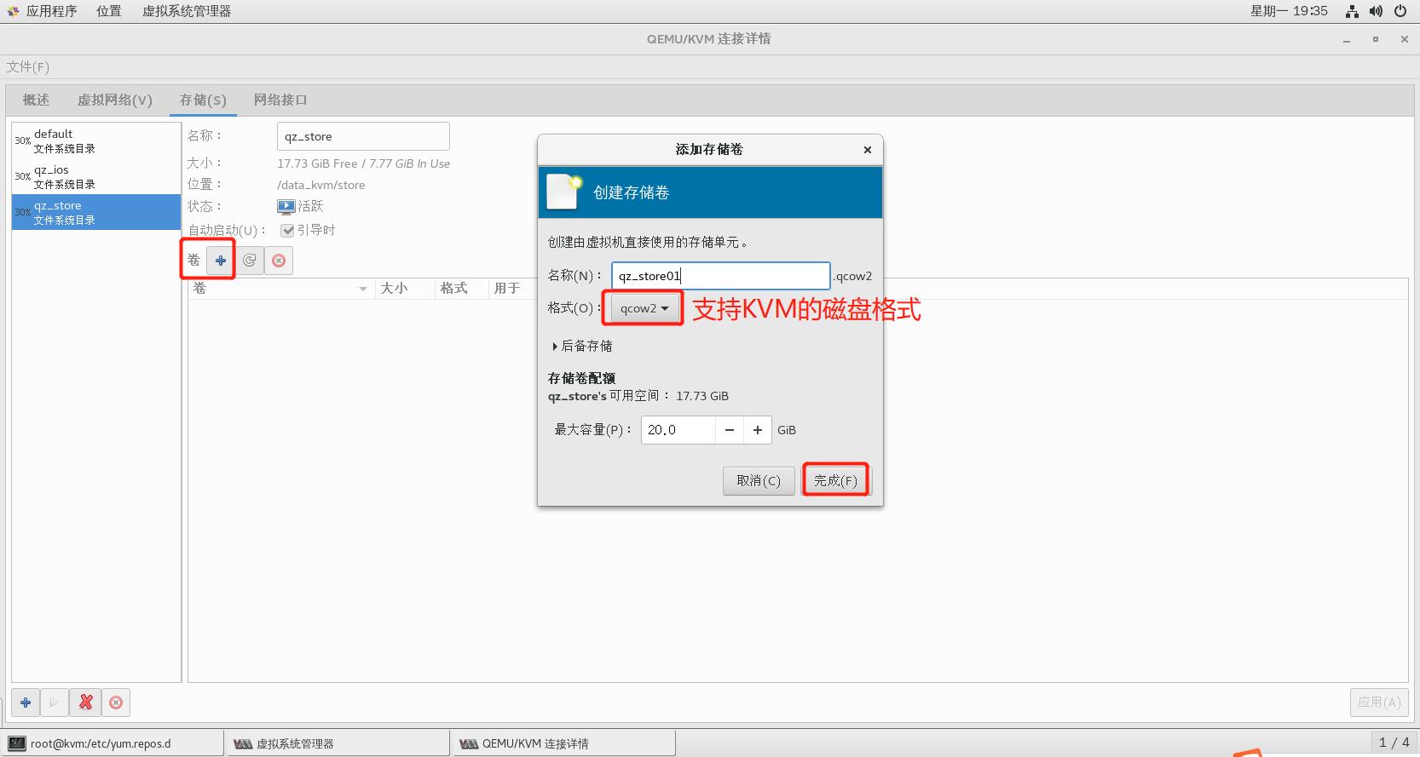Decrease max capacity with minus
Viewport: 1420px width, 757px height.
tap(730, 430)
